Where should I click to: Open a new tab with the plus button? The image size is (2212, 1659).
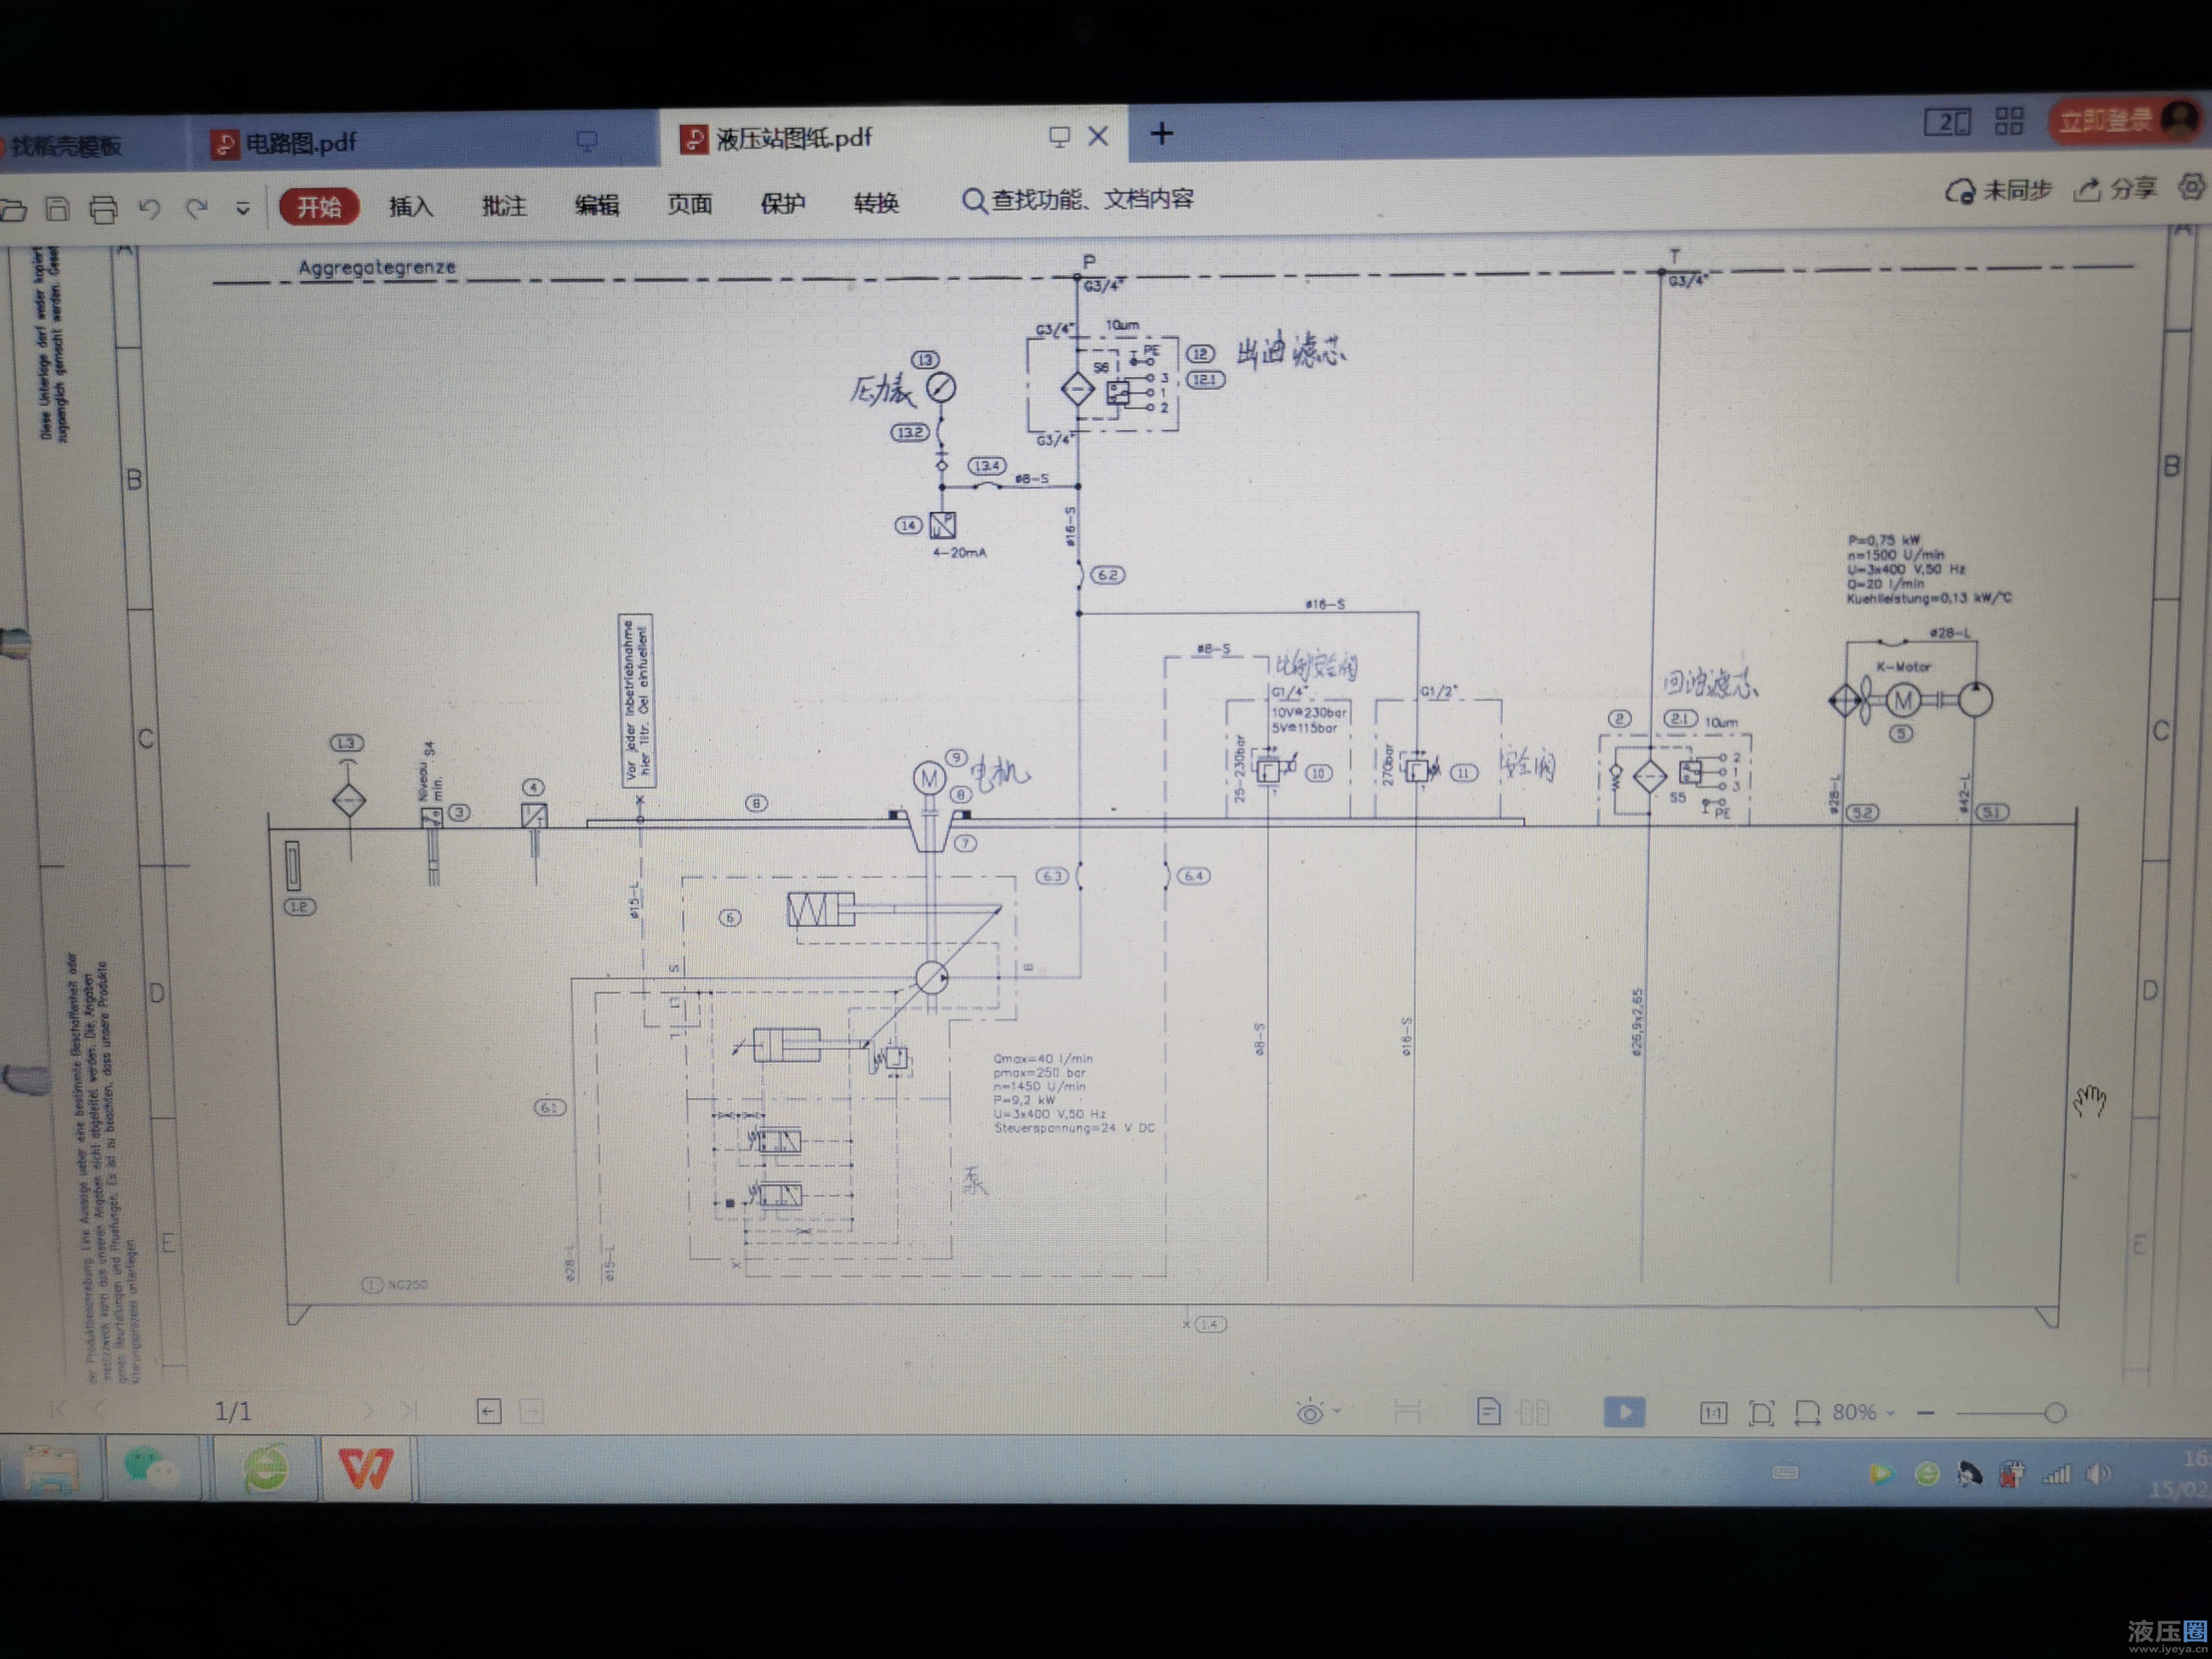[x=1162, y=133]
